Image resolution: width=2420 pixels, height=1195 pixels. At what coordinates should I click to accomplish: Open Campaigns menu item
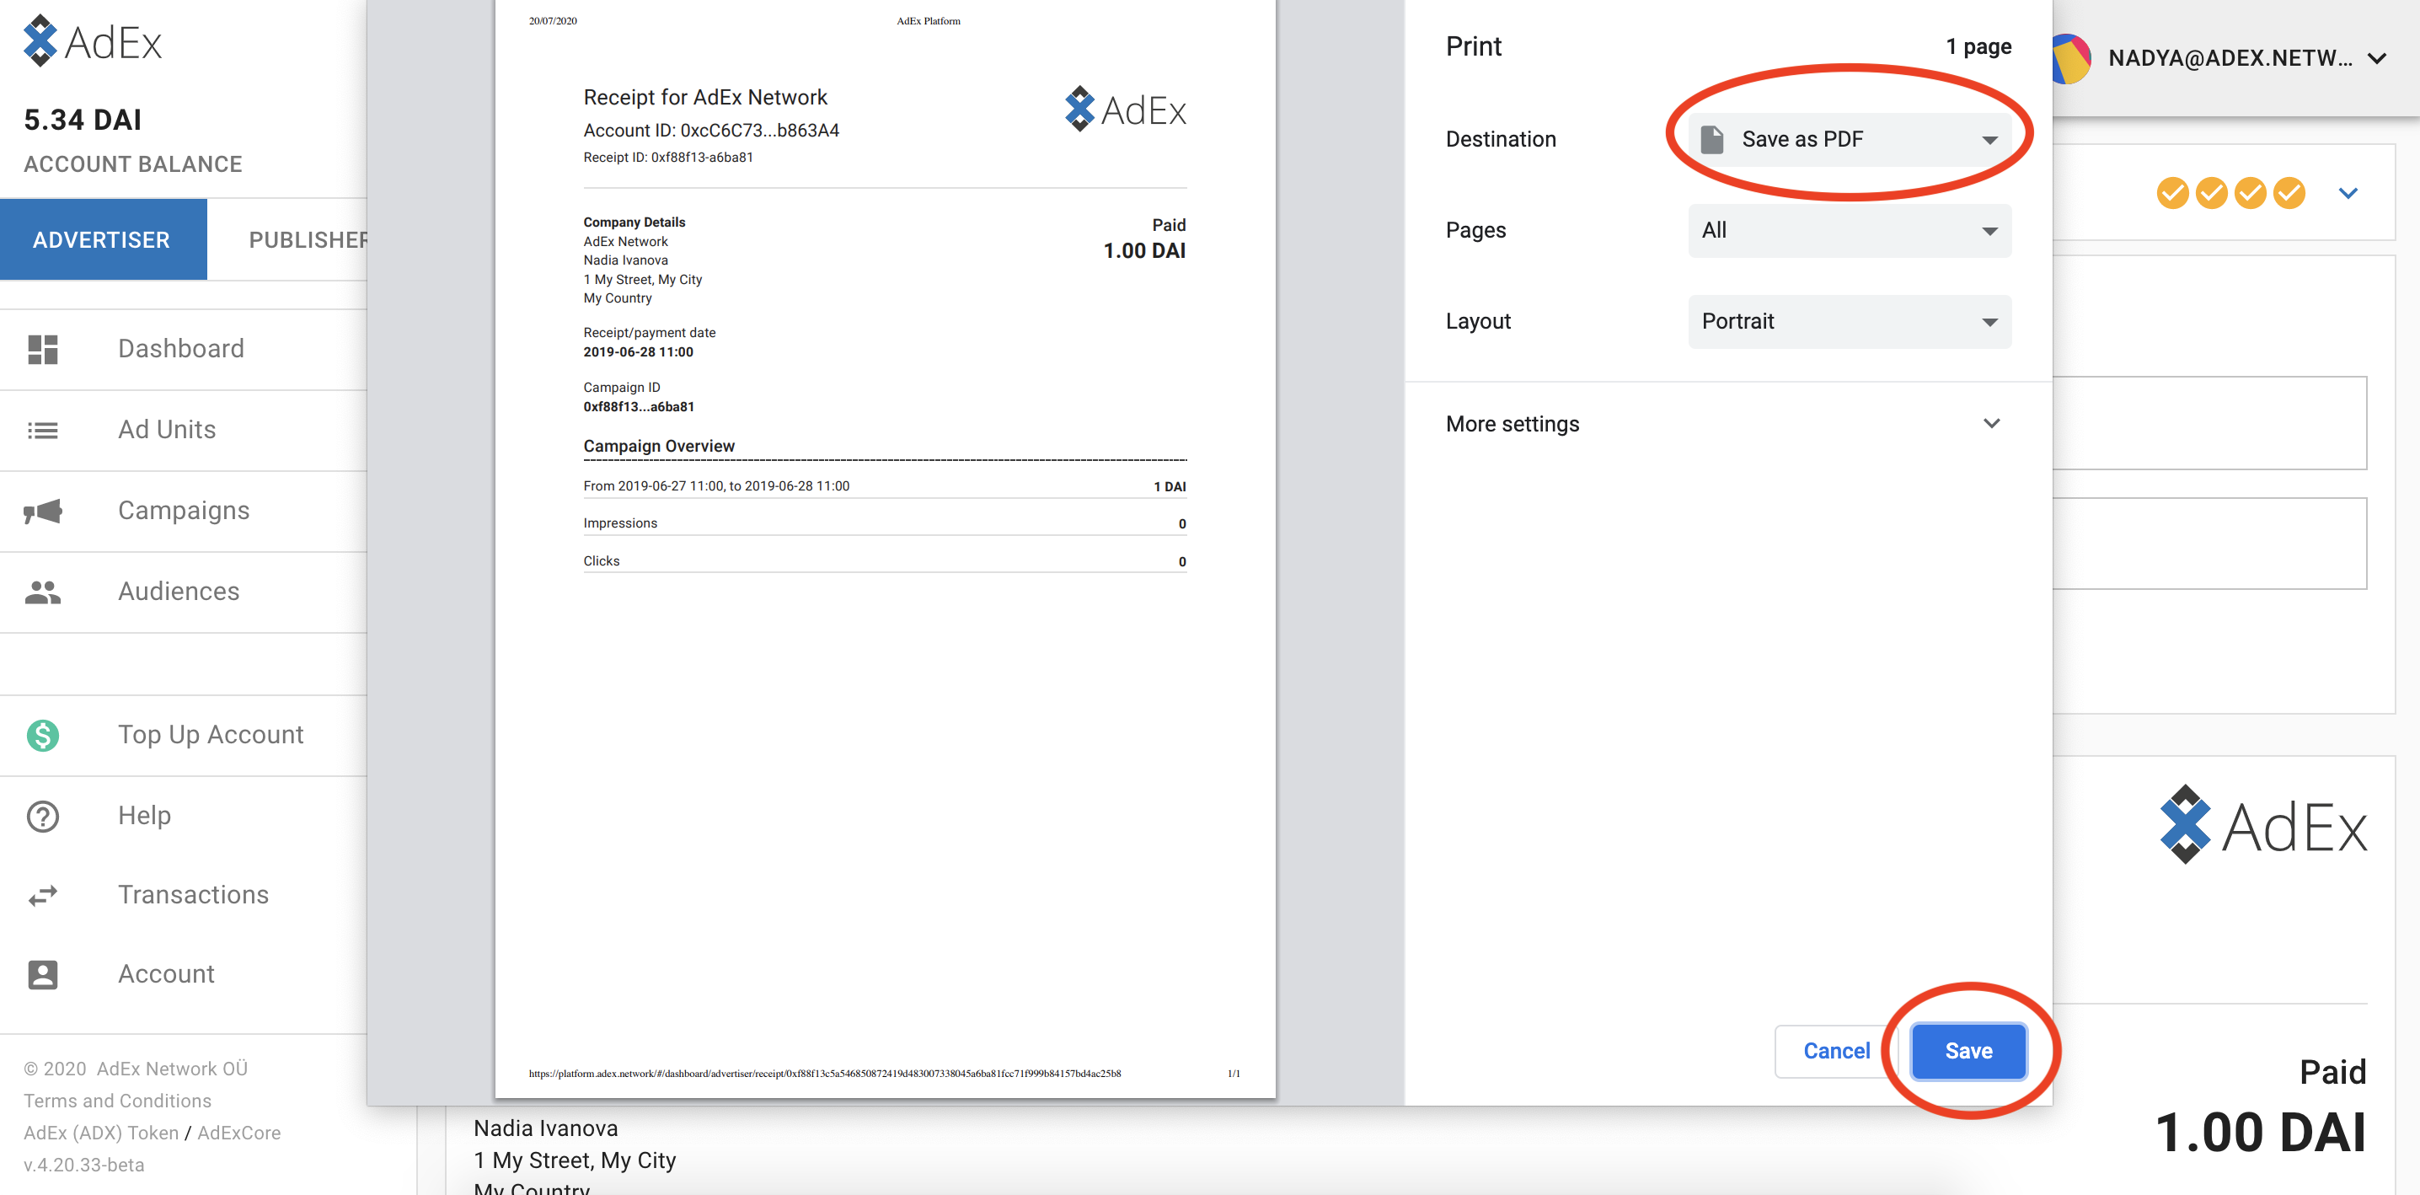[x=182, y=511]
